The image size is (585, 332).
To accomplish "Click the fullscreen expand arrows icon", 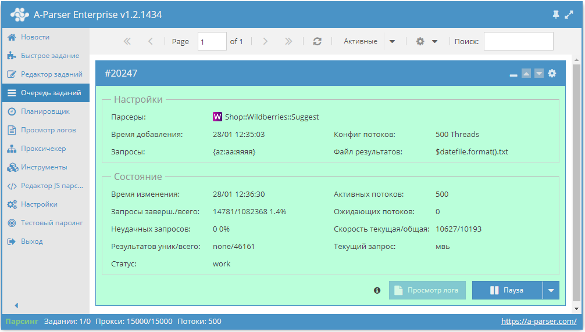I will click(x=569, y=15).
